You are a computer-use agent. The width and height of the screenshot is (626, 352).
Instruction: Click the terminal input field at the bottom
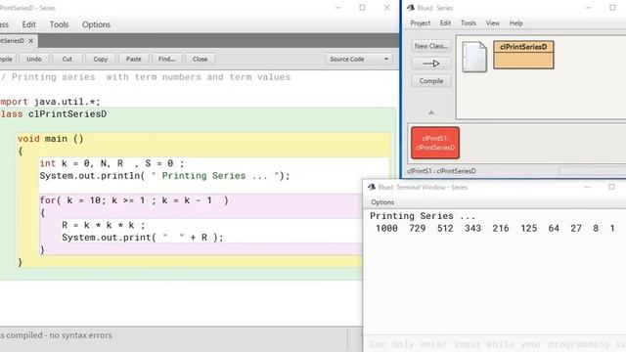point(495,344)
